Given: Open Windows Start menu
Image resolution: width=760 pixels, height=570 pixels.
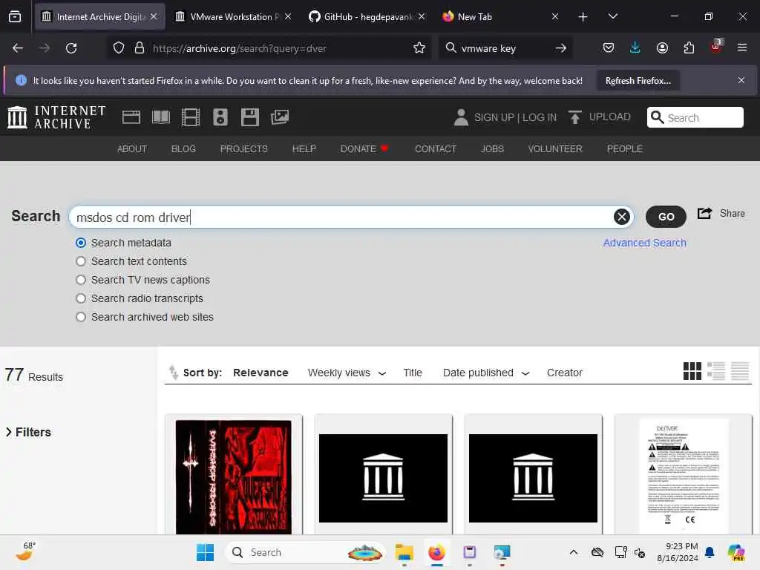Looking at the screenshot, I should click(205, 552).
